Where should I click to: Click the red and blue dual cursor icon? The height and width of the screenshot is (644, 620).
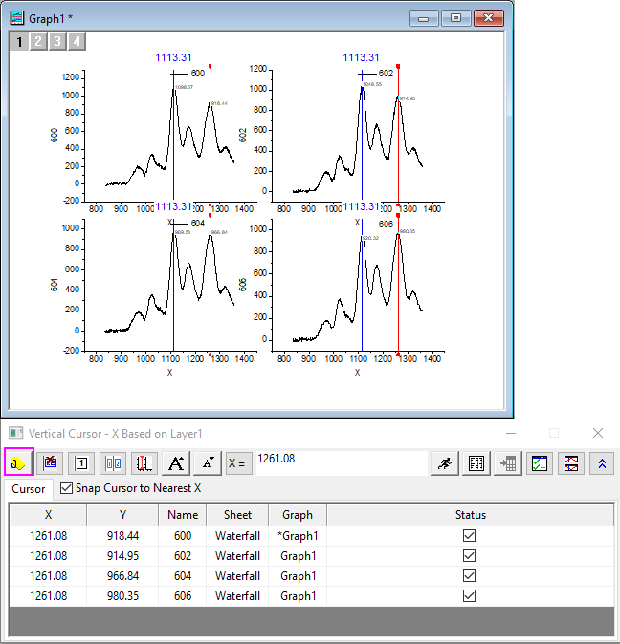(114, 462)
